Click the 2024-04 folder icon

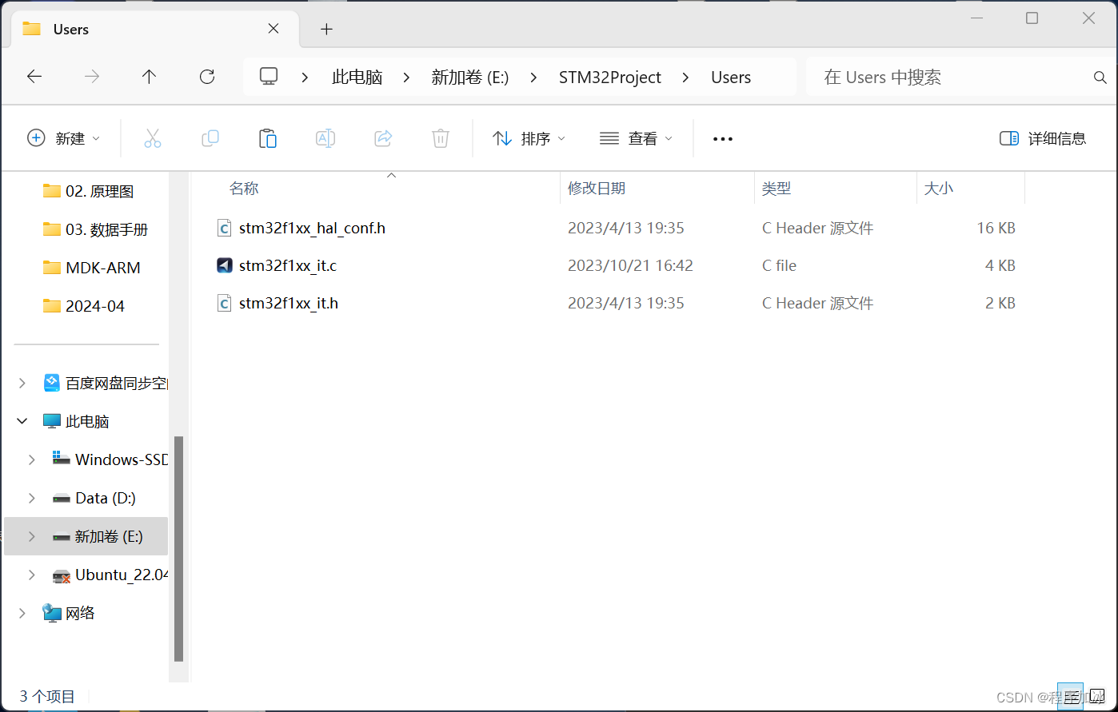click(52, 306)
